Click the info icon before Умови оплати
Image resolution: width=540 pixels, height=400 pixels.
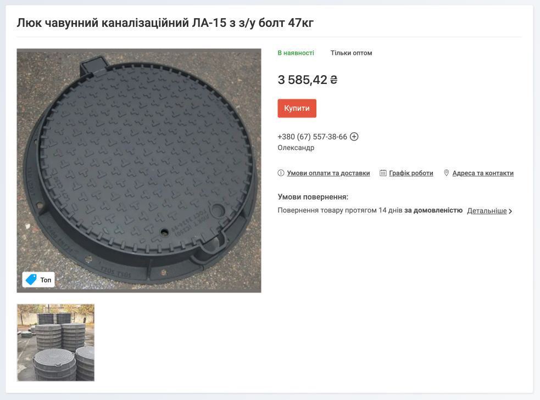click(281, 173)
